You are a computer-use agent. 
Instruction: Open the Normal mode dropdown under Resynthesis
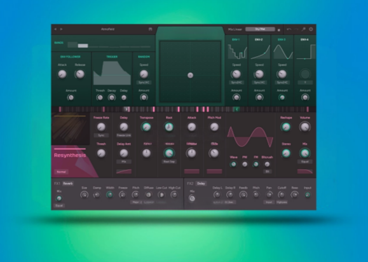coord(61,172)
